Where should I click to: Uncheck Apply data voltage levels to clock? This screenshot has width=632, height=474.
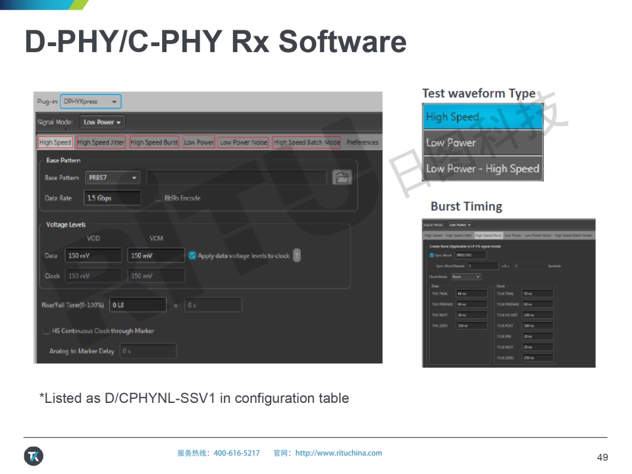pos(192,255)
